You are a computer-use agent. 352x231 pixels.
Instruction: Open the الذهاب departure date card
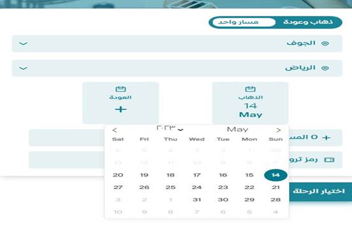[250, 103]
